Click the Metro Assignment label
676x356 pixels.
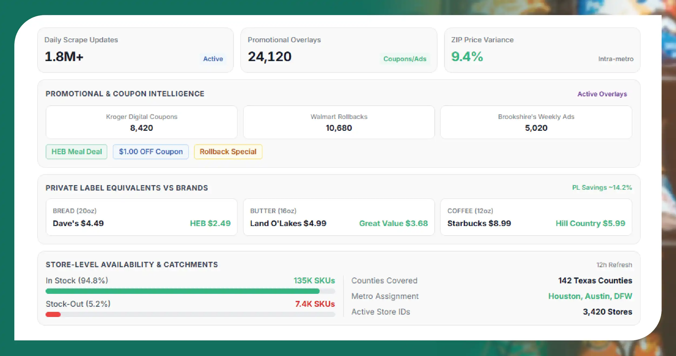click(x=385, y=296)
